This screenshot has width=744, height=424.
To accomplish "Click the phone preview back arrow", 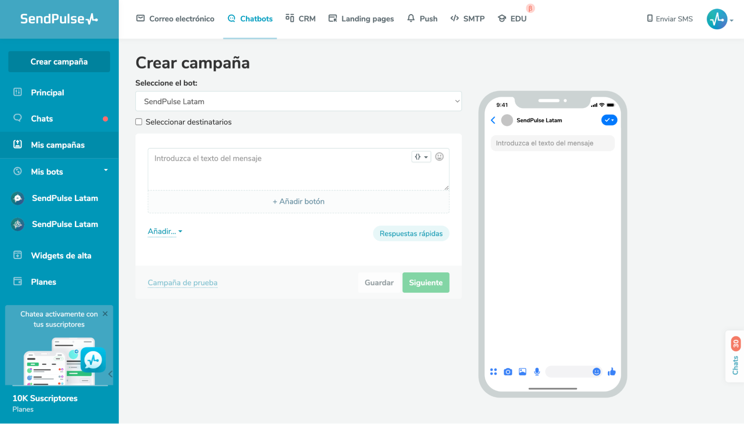I will tap(493, 120).
